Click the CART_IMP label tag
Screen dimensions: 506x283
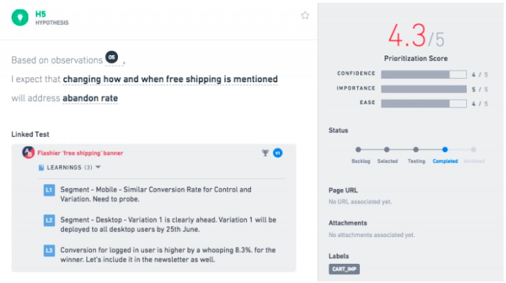(x=344, y=269)
